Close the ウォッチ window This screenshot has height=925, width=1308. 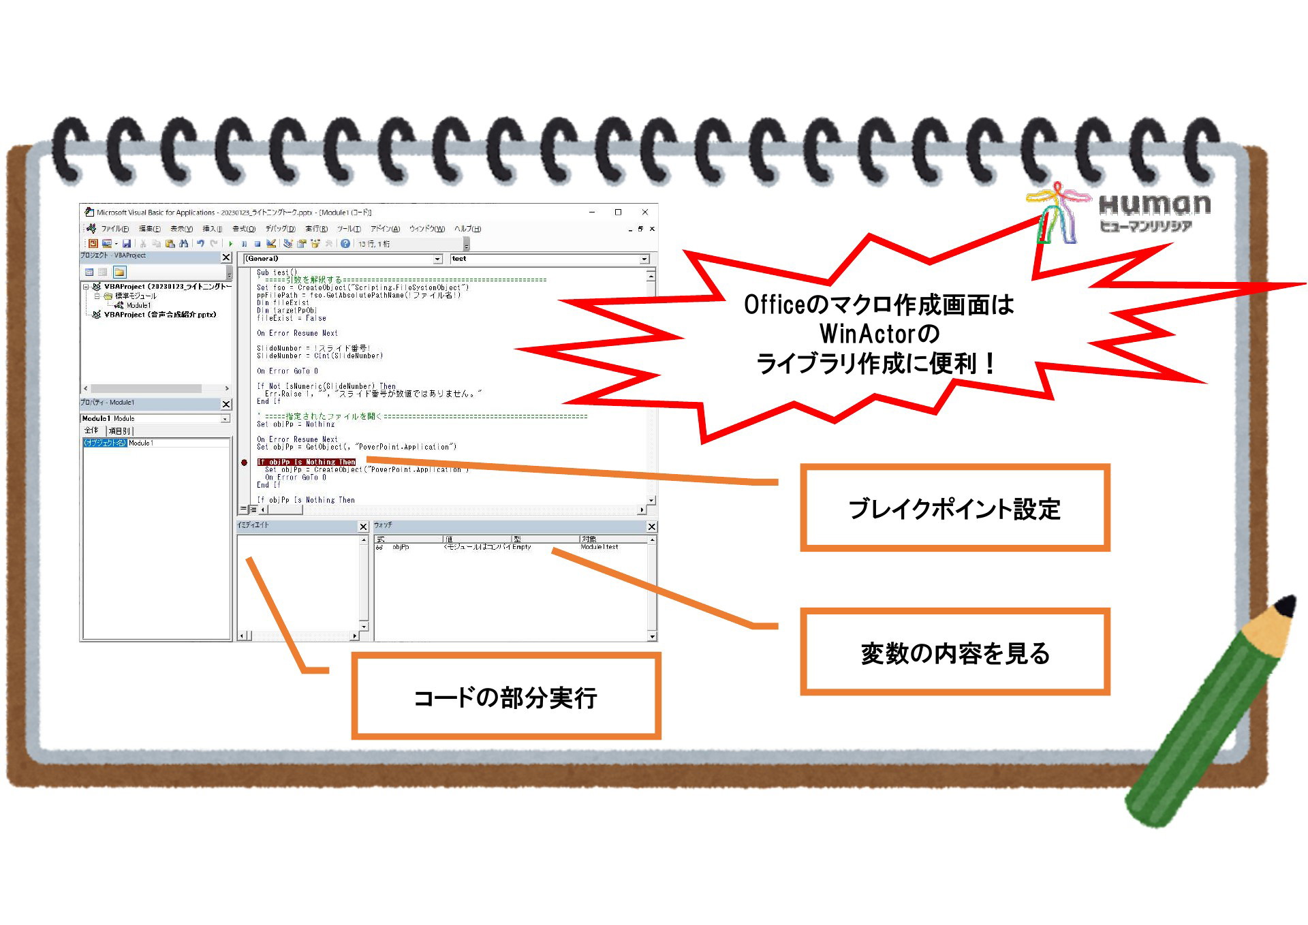coord(651,527)
